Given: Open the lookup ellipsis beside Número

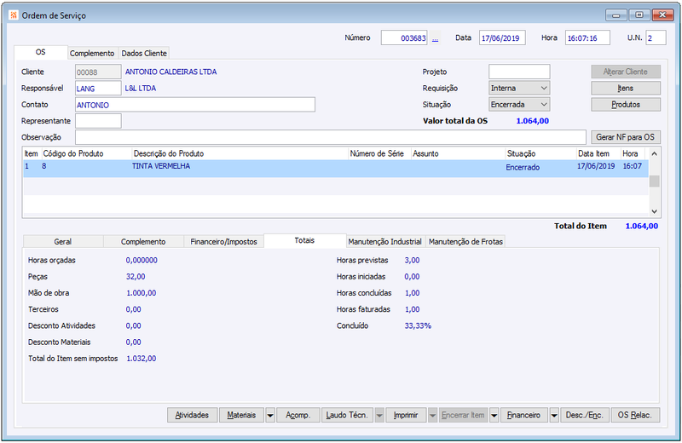Looking at the screenshot, I should [x=436, y=38].
